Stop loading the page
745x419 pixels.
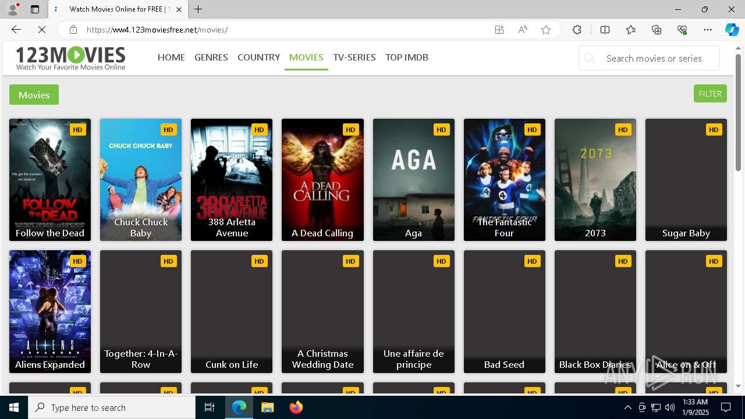coord(42,30)
